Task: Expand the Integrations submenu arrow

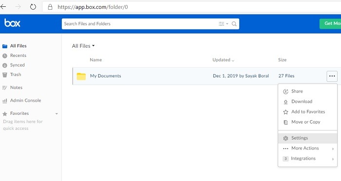Action: click(333, 159)
